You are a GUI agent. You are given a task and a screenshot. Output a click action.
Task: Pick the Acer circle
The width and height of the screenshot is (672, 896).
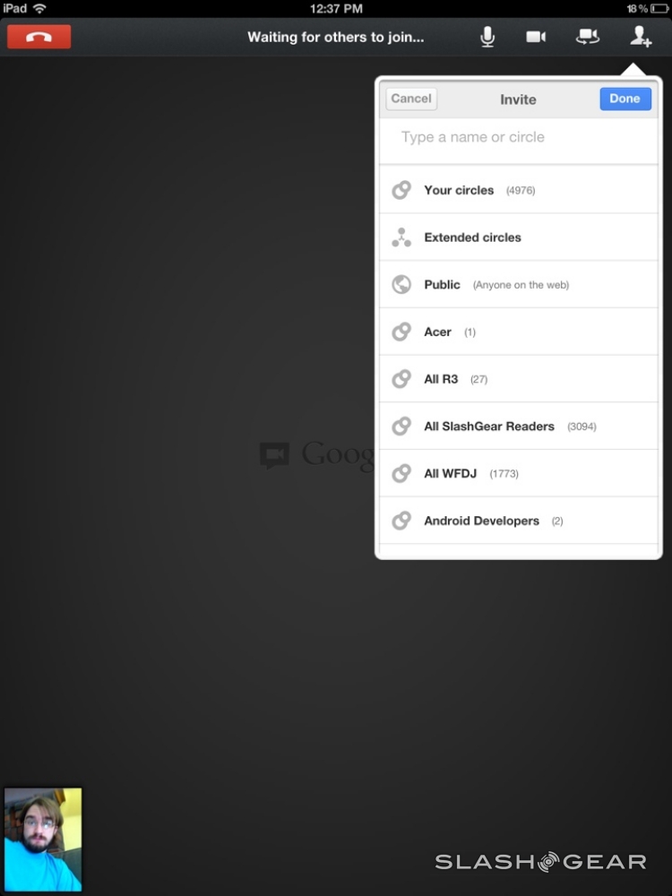[518, 332]
